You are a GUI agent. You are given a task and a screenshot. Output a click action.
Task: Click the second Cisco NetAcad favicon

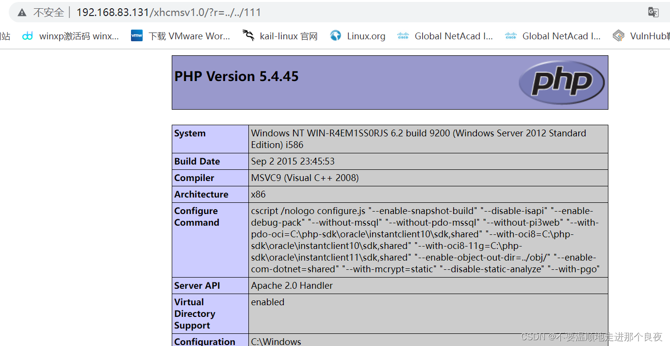tap(511, 36)
